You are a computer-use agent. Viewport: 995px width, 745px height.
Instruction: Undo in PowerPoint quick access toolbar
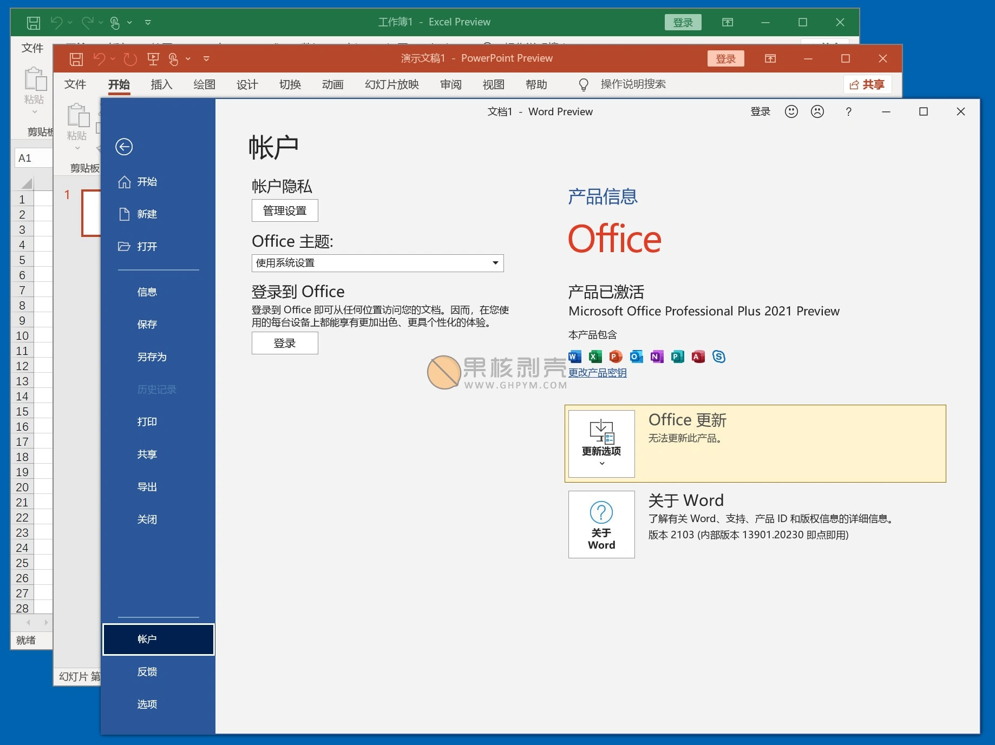coord(99,58)
